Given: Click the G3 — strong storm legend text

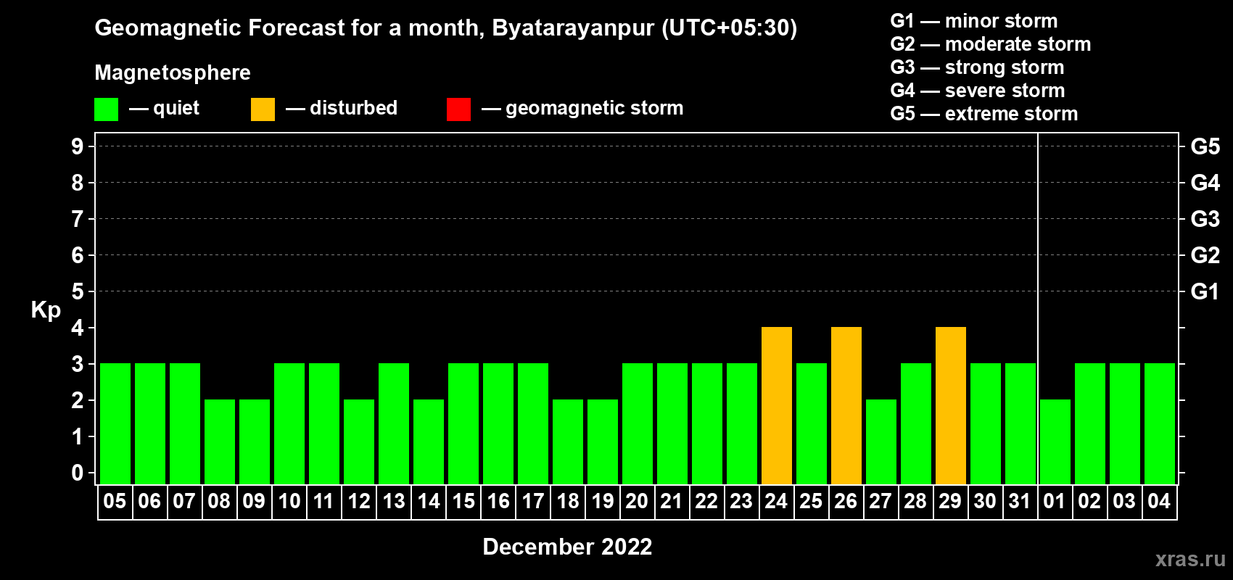Looking at the screenshot, I should (x=977, y=67).
